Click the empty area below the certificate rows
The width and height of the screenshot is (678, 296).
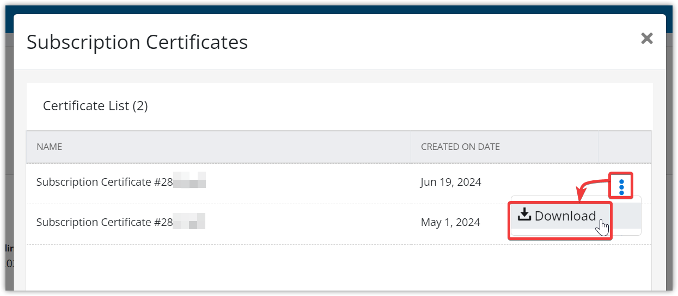[x=339, y=267]
